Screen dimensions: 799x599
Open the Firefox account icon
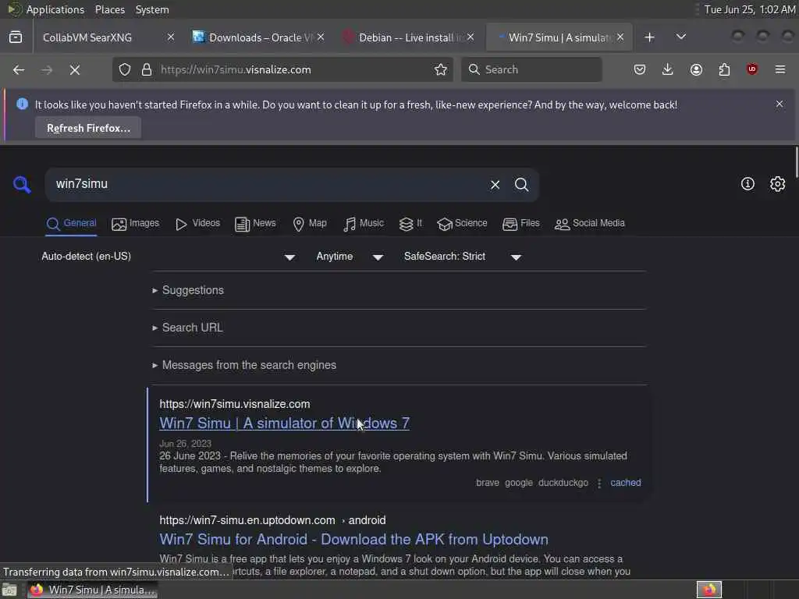coord(696,69)
